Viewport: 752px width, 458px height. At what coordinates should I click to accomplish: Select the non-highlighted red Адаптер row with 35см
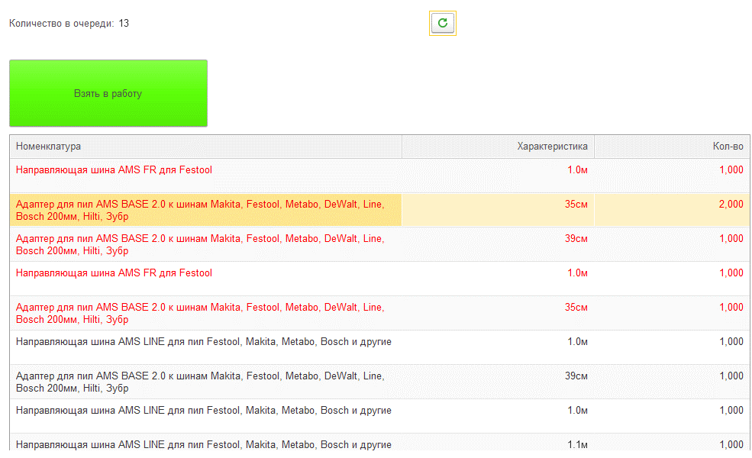pyautogui.click(x=200, y=314)
